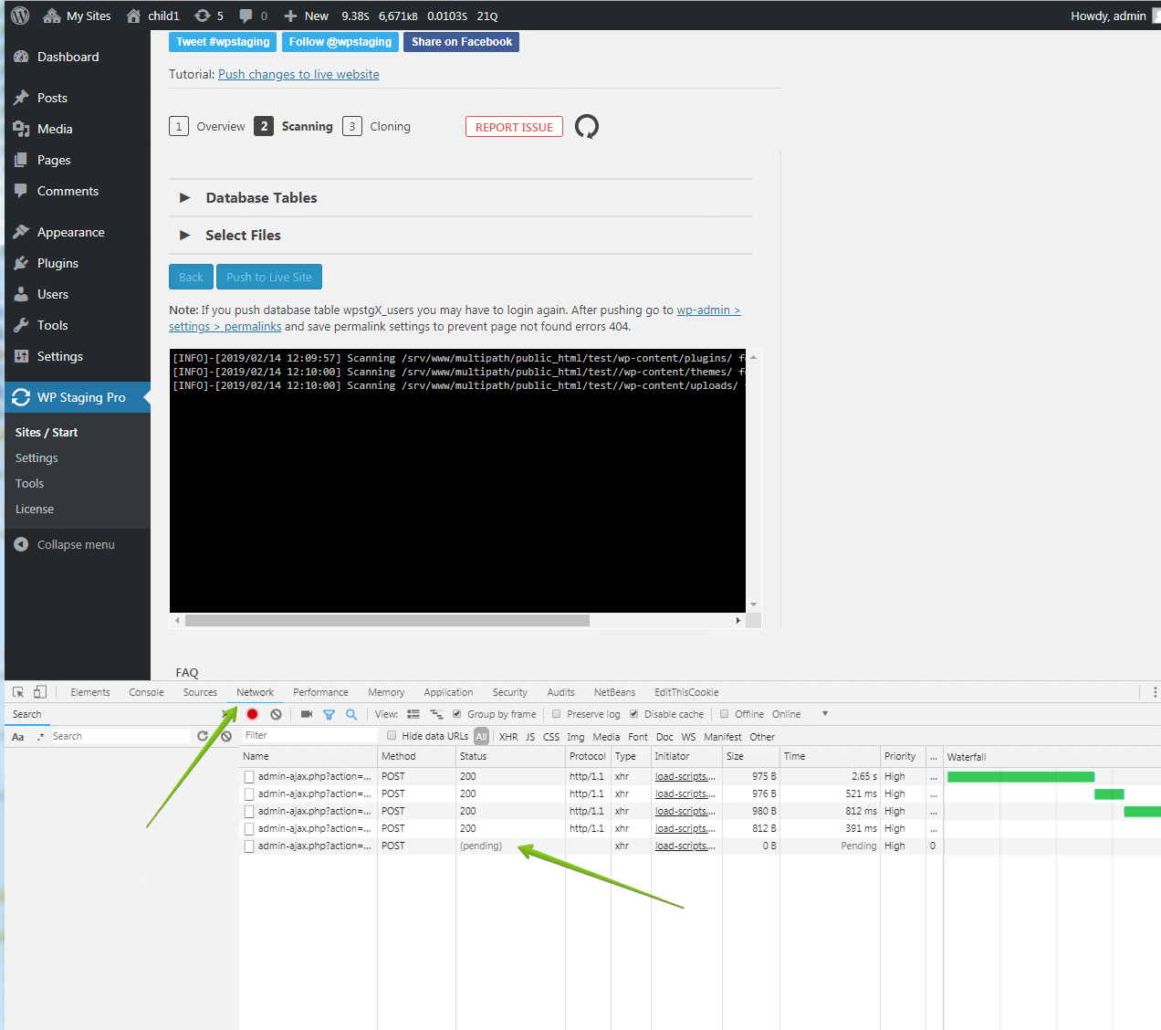Open Posts via its pushpin icon

pyautogui.click(x=21, y=98)
